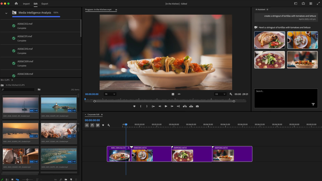The width and height of the screenshot is (322, 181).
Task: Click the drag-audio-only waveform icon
Action: 179,94
